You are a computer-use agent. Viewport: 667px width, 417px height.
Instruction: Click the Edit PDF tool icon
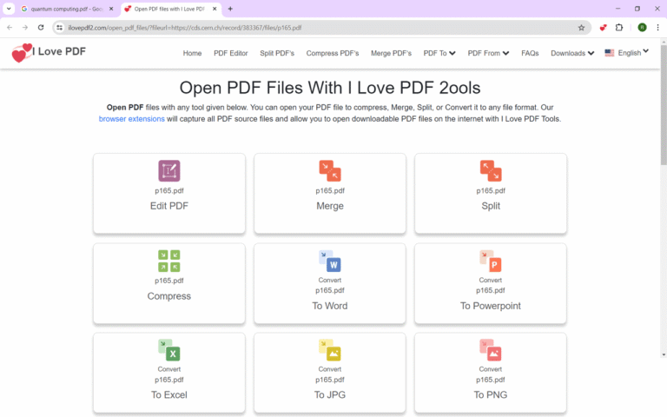pyautogui.click(x=168, y=170)
